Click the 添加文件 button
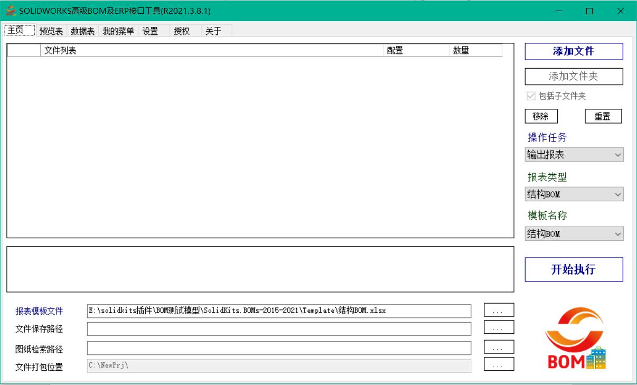Image resolution: width=637 pixels, height=385 pixels. click(574, 51)
